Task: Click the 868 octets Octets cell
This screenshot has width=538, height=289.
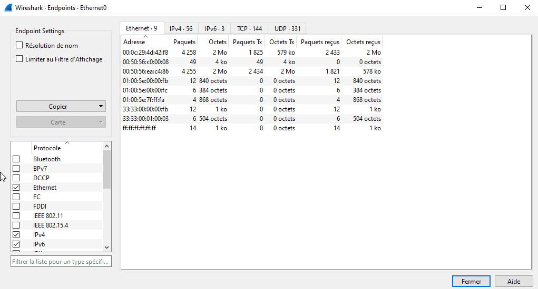Action: [213, 99]
